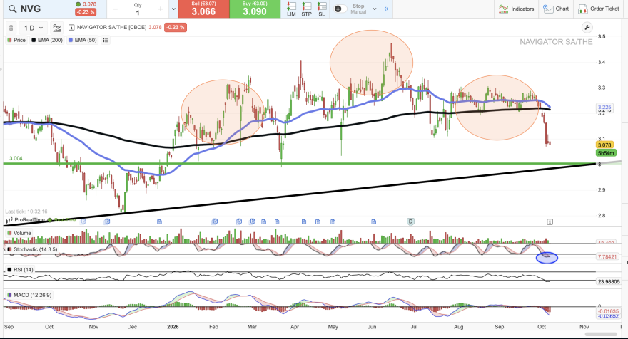The width and height of the screenshot is (628, 339).
Task: Select the SL stop-loss order icon
Action: pyautogui.click(x=322, y=9)
